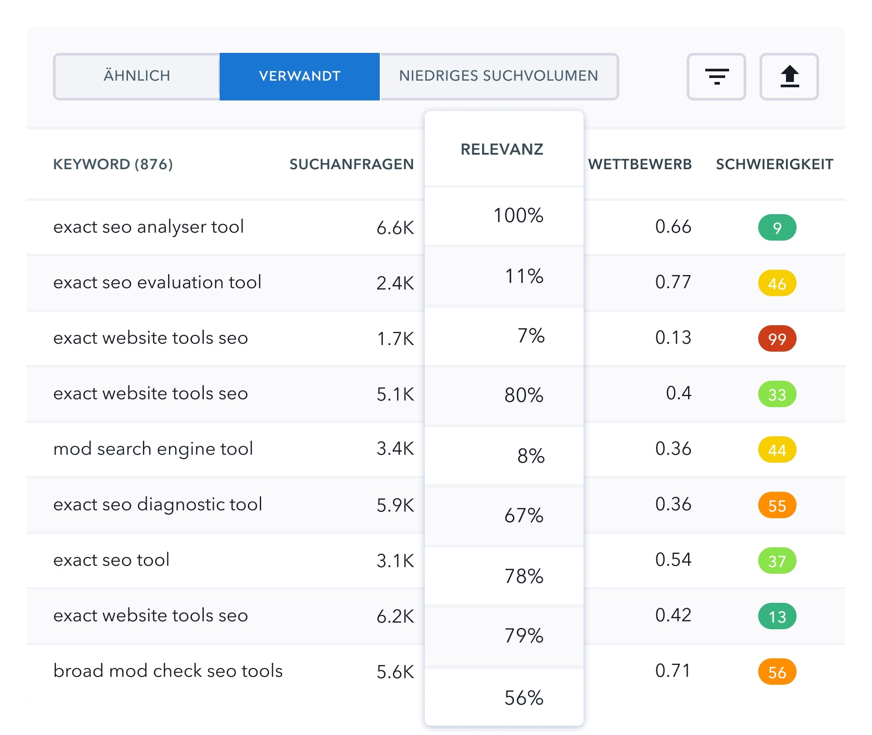
Task: Select keyword broad mod check seo tools
Action: point(168,671)
